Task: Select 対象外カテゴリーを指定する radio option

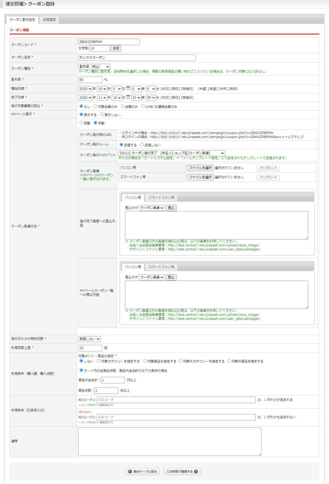Action: [x=181, y=361]
